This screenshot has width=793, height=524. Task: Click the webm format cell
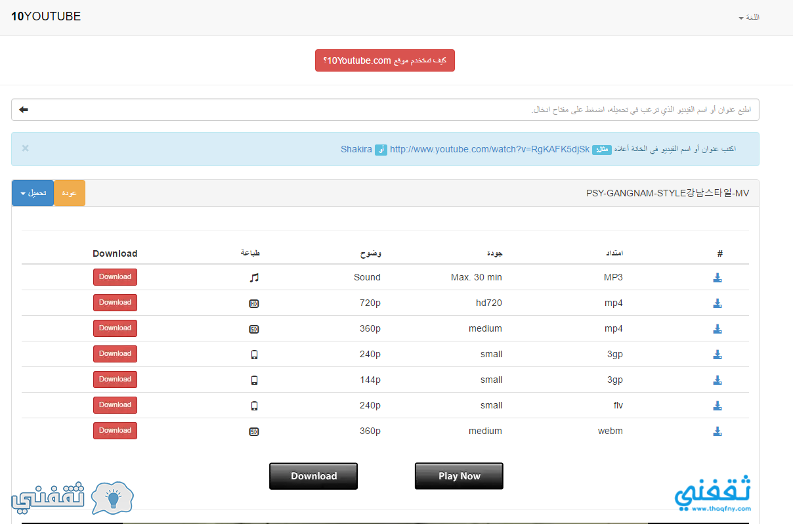610,431
